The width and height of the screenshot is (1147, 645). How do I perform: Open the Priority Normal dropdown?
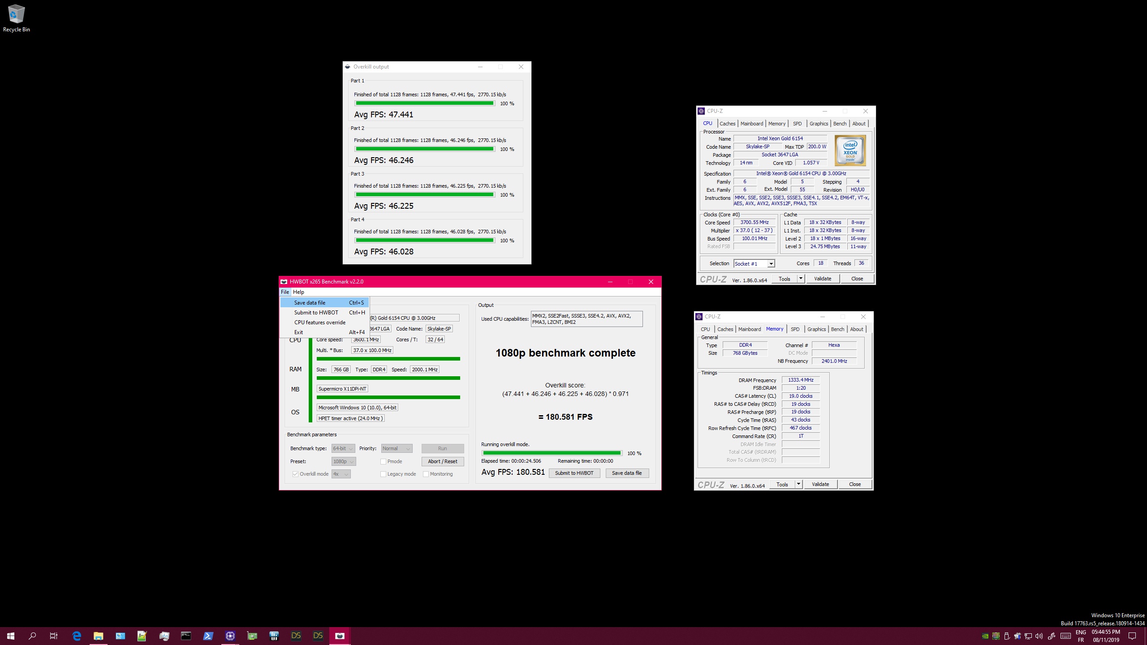[x=397, y=448]
